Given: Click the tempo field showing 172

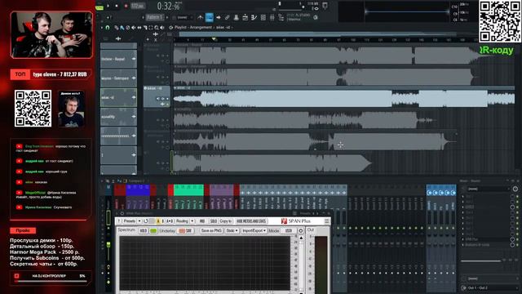Looking at the screenshot, I should pyautogui.click(x=137, y=6).
